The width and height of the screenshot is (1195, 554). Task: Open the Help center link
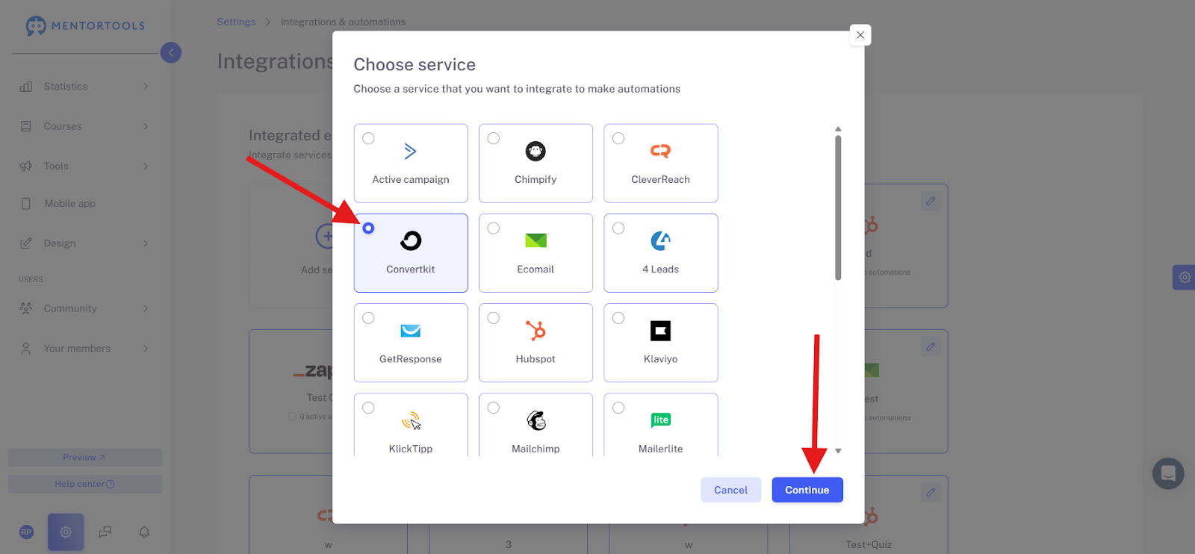[85, 484]
